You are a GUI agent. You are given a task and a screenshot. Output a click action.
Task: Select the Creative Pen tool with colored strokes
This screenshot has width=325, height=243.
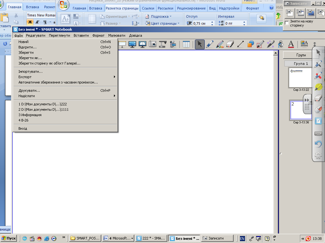[220, 44]
